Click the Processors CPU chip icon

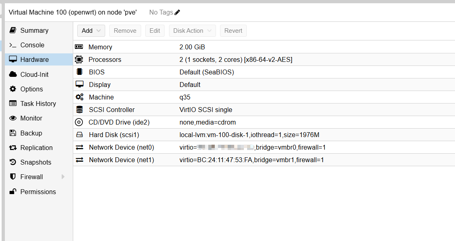[79, 59]
